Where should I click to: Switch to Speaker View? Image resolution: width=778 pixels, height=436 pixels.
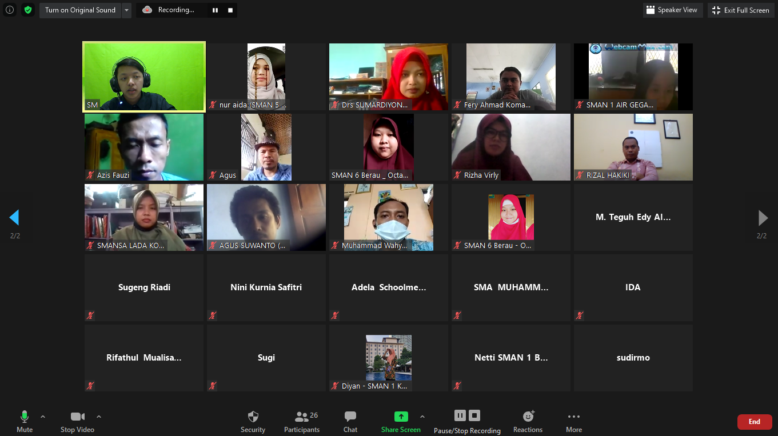[x=672, y=10]
